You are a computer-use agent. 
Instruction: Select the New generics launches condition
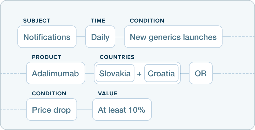(173, 37)
